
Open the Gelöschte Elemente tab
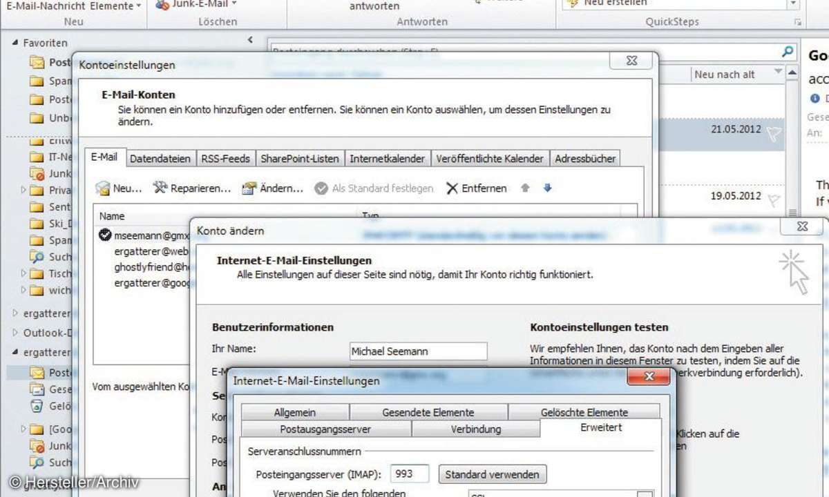[x=584, y=412]
